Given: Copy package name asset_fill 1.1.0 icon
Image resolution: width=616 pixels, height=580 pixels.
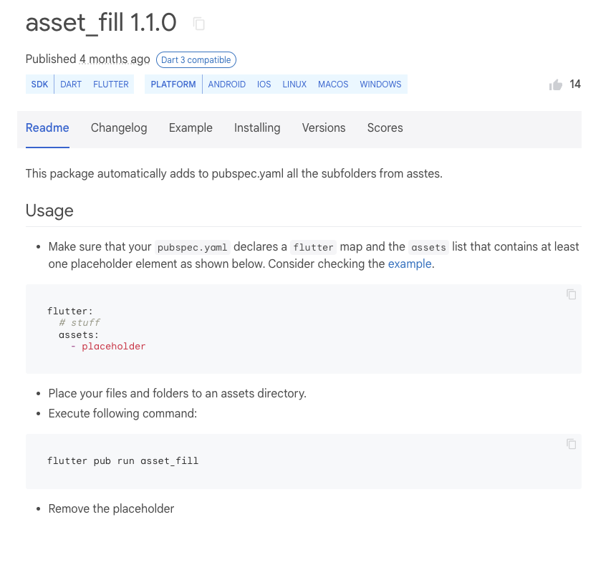Looking at the screenshot, I should pos(199,24).
